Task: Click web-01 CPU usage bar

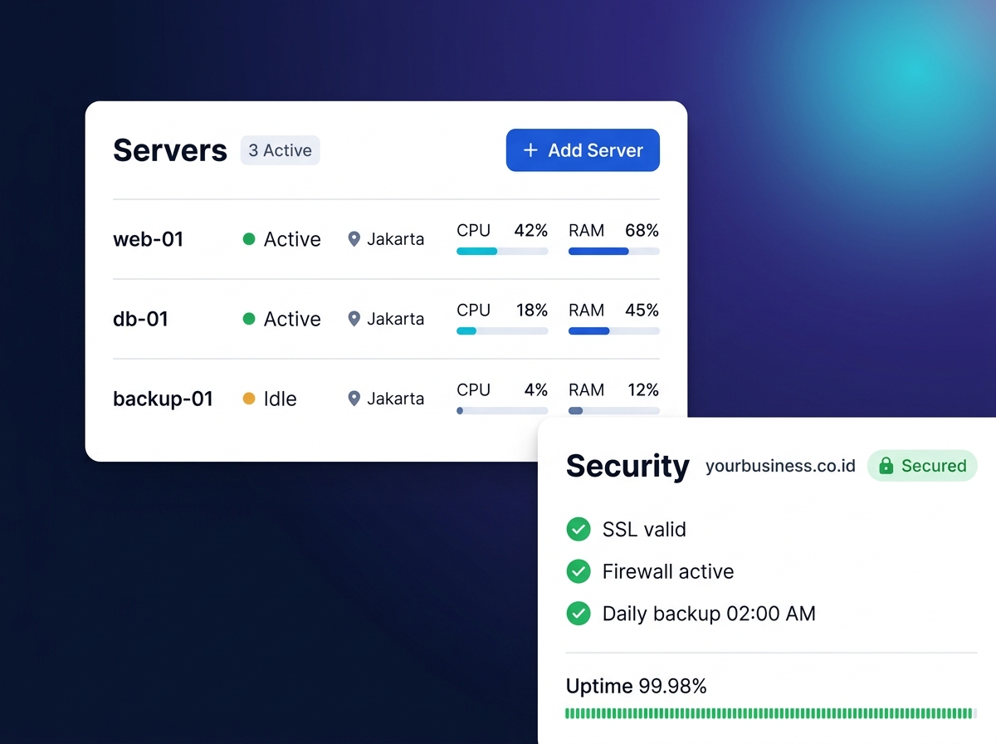Action: (x=502, y=251)
